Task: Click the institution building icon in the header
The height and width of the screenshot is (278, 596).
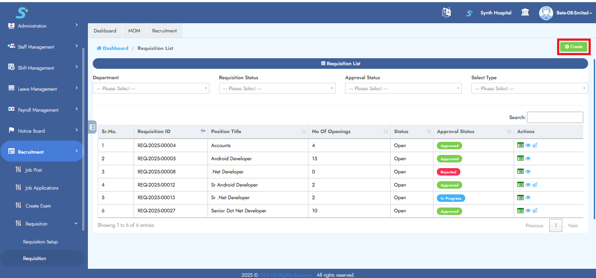Action: point(525,13)
